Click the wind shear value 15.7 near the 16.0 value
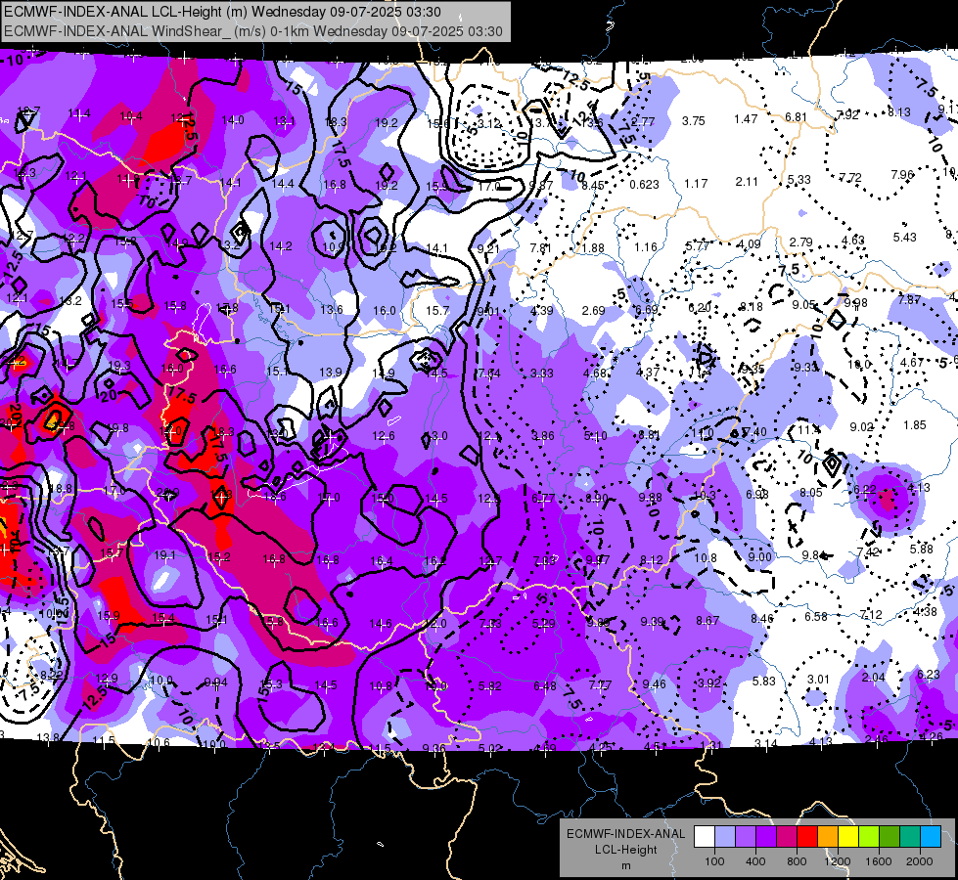This screenshot has width=958, height=880. (437, 311)
